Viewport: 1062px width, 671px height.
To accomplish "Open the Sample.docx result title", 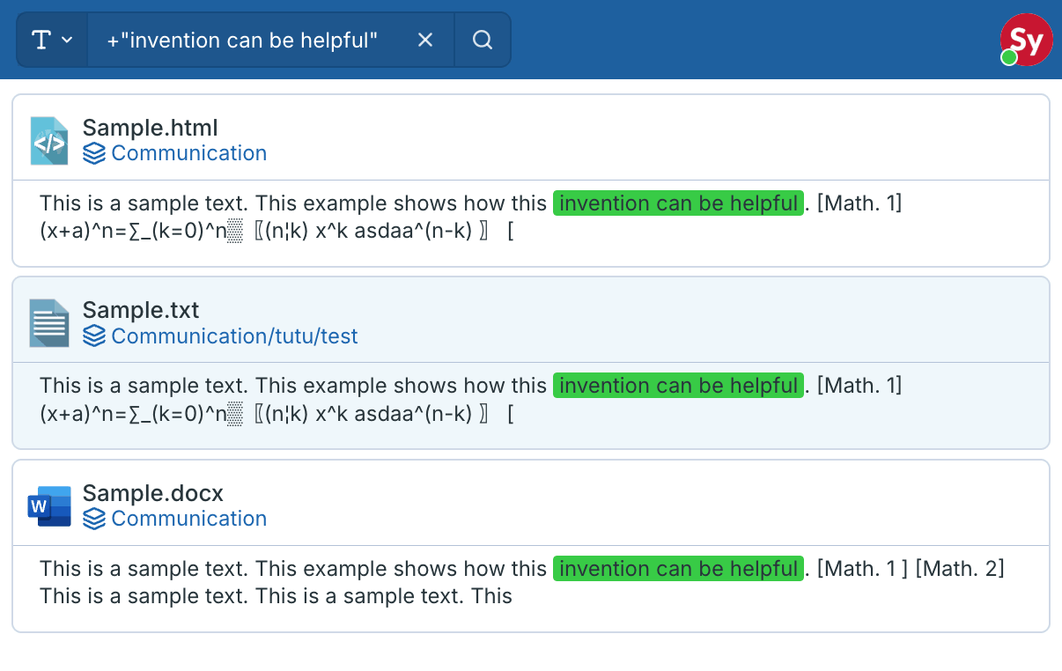I will (153, 492).
